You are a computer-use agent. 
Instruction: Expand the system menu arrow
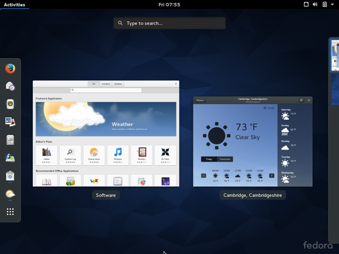(333, 4)
